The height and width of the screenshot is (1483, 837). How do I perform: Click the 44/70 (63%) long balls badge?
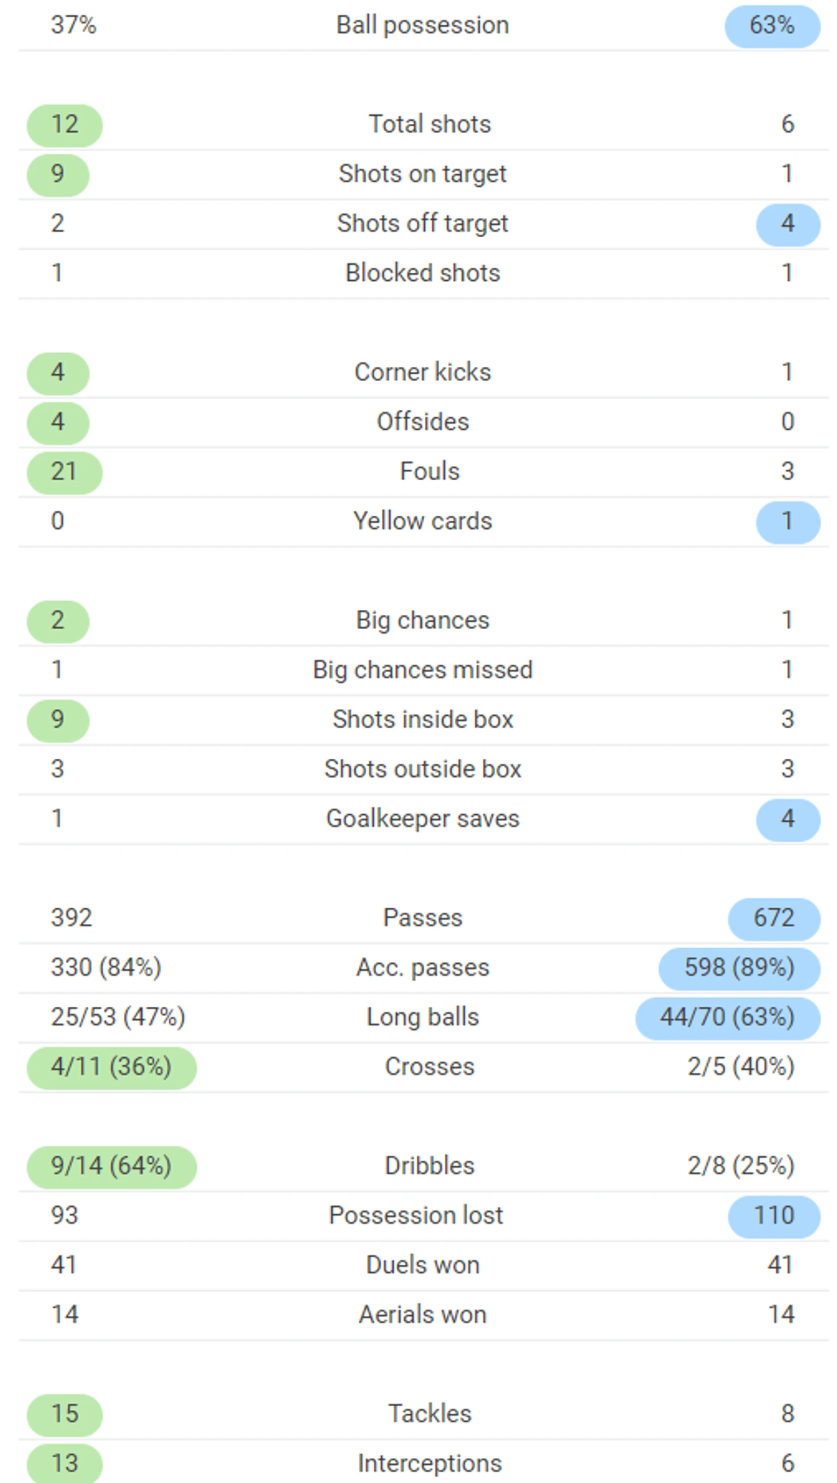click(x=727, y=1018)
